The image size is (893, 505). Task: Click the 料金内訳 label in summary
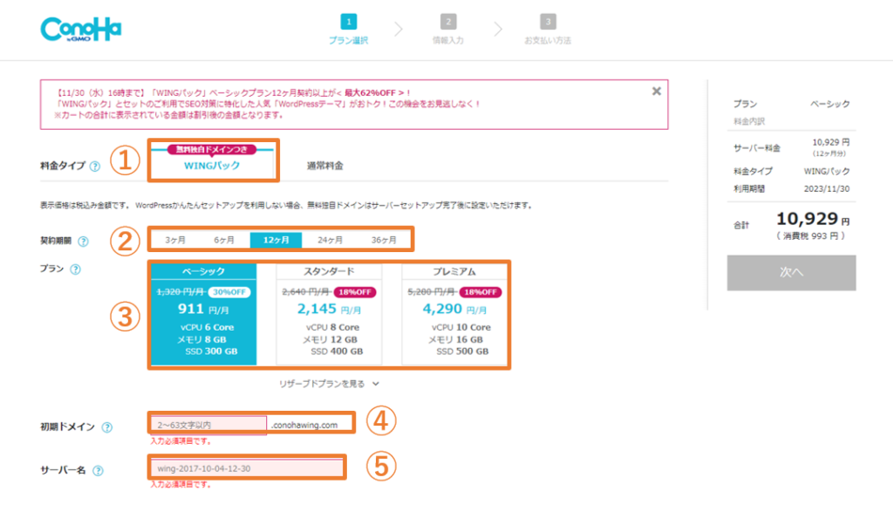click(x=749, y=122)
